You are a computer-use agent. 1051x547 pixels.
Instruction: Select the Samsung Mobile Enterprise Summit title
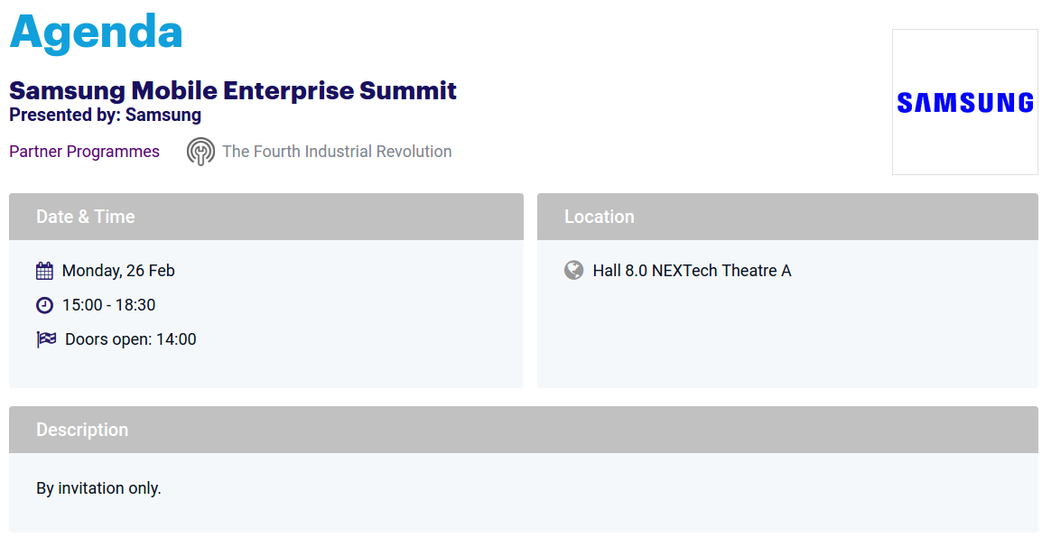pyautogui.click(x=233, y=90)
